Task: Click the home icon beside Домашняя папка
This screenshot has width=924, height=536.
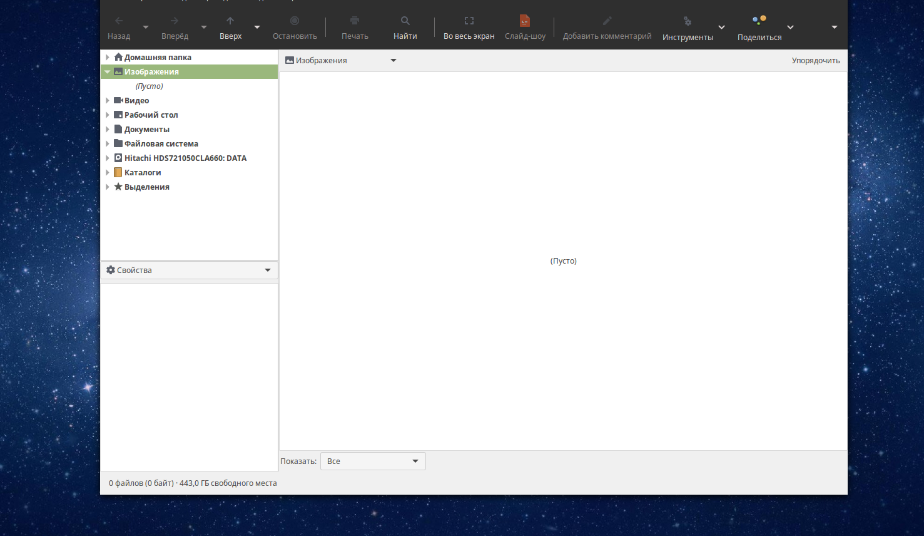Action: (118, 57)
